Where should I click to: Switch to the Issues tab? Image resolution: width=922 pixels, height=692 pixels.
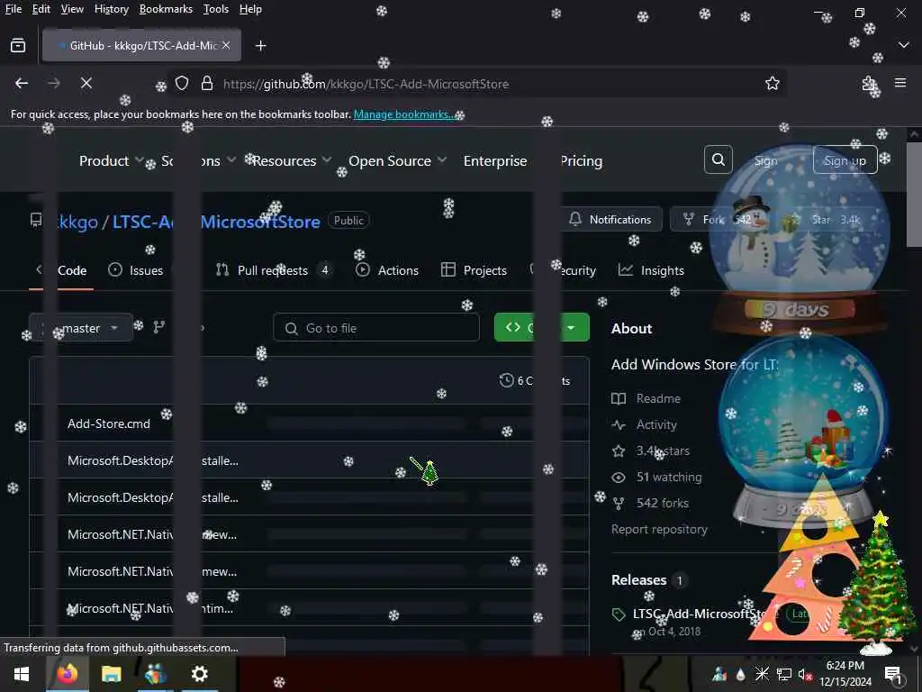click(x=136, y=270)
